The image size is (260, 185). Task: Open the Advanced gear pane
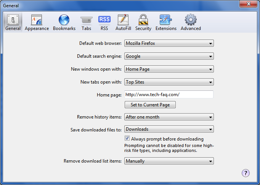191,22
